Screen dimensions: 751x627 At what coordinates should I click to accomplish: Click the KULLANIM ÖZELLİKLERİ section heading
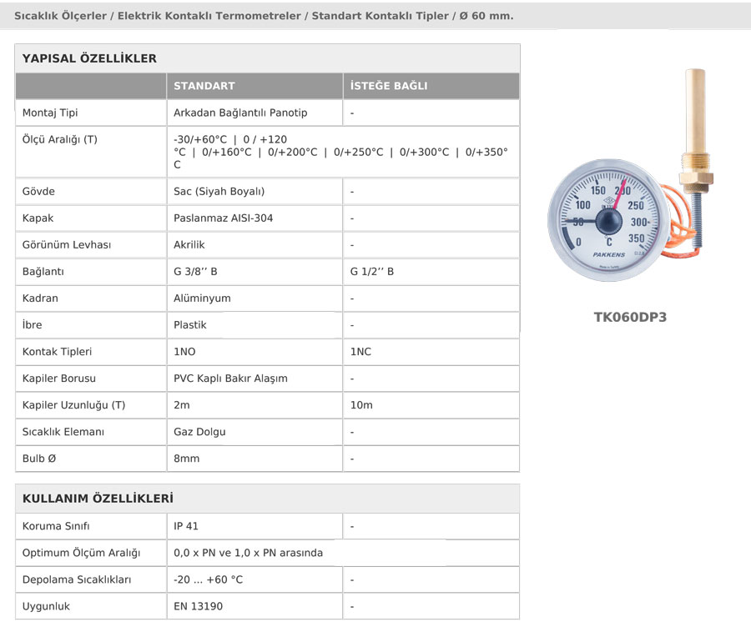[x=98, y=499]
